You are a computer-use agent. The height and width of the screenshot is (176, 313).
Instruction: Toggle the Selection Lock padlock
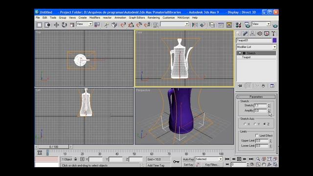coord(76,159)
